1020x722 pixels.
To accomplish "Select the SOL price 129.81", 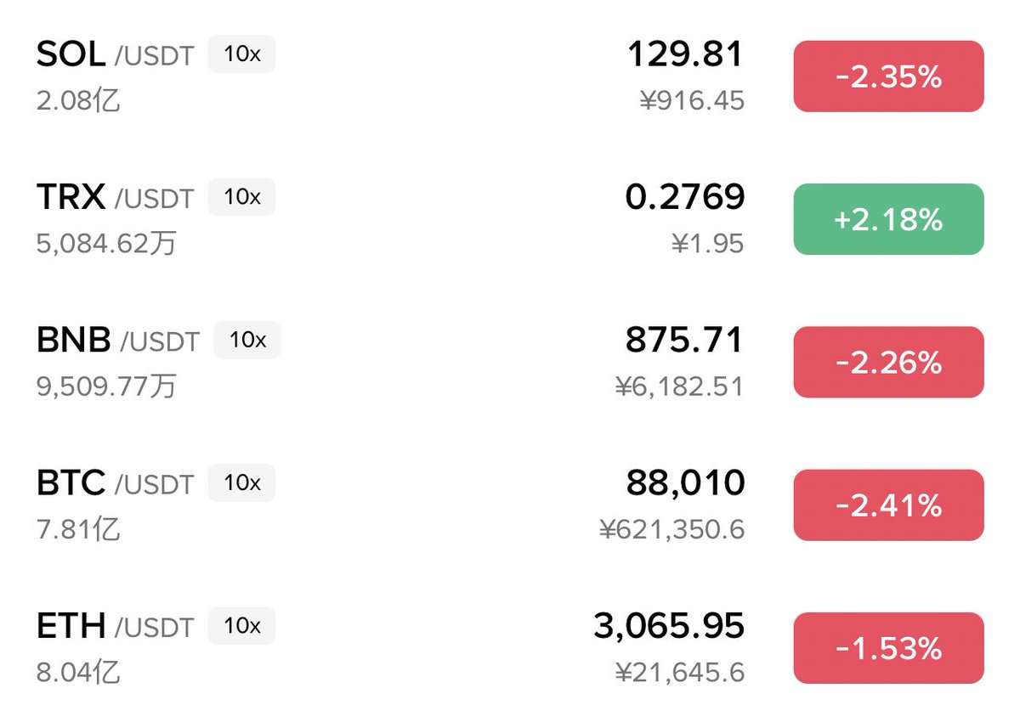I will [685, 54].
